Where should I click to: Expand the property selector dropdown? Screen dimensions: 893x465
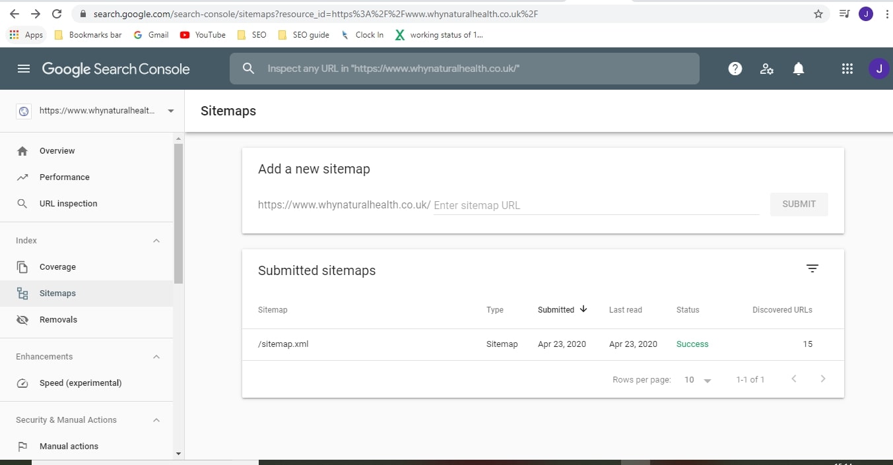click(x=170, y=111)
